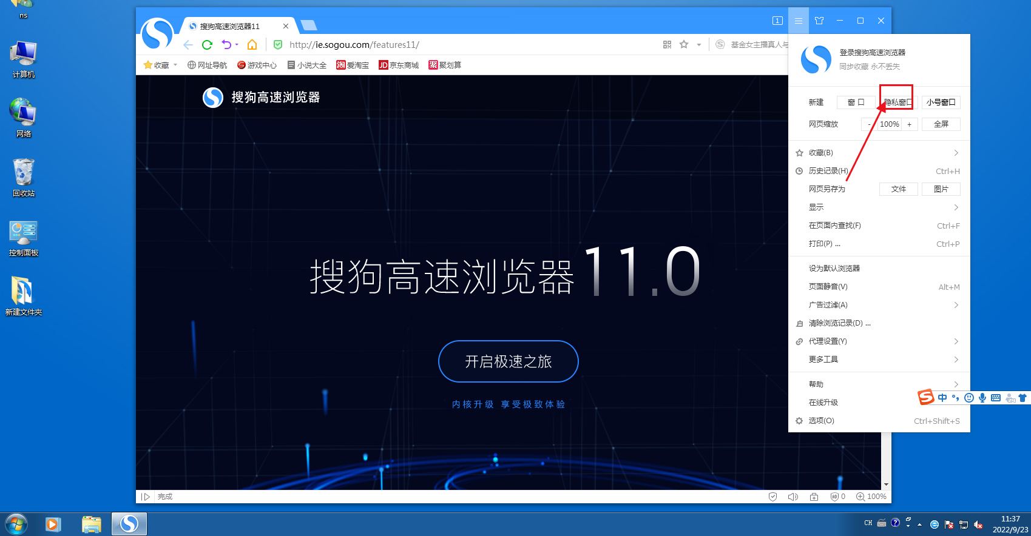Open the hamburger main menu button
1031x536 pixels.
798,21
